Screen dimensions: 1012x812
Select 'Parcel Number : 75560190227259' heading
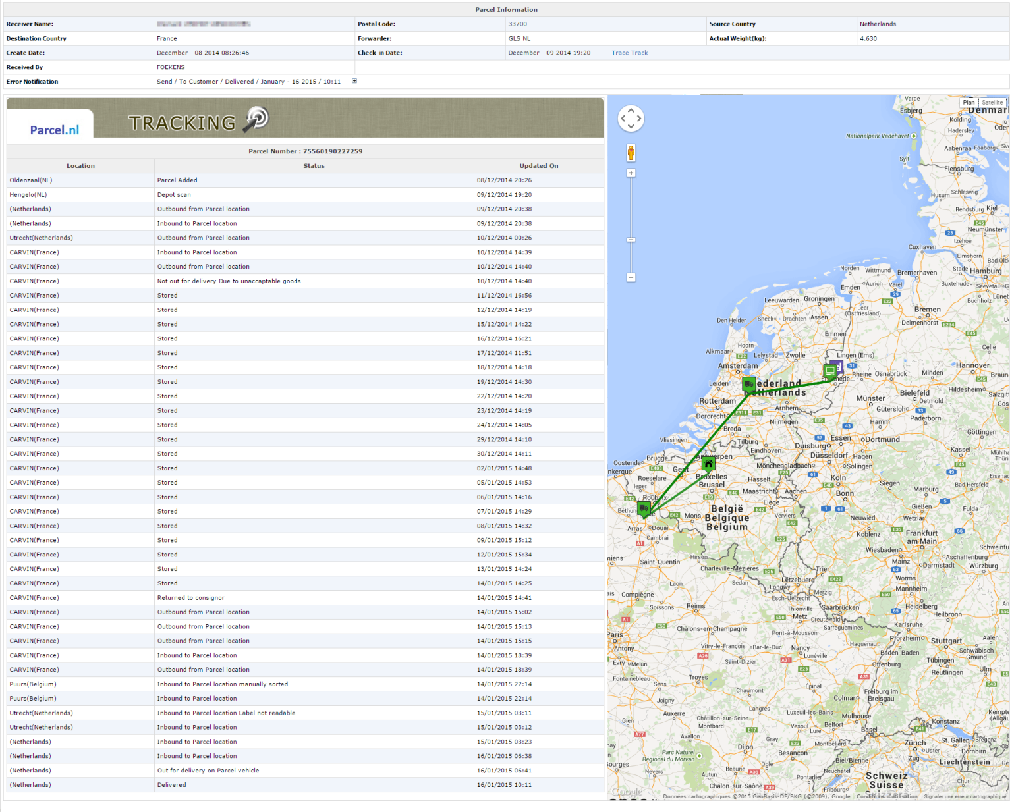click(305, 151)
